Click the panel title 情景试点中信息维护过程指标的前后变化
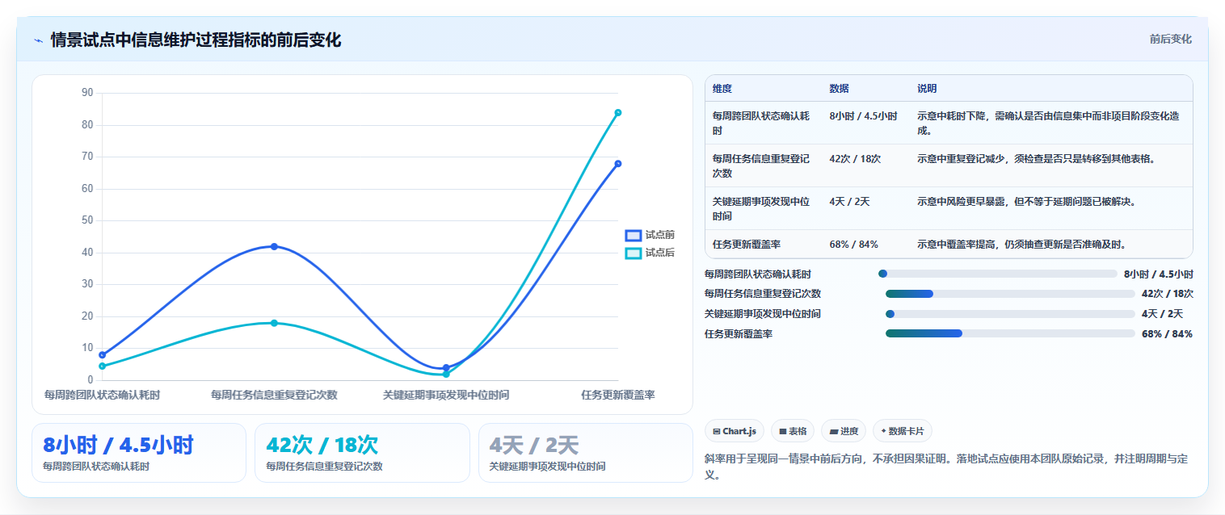Screen dimensions: 1225x515 coord(196,40)
